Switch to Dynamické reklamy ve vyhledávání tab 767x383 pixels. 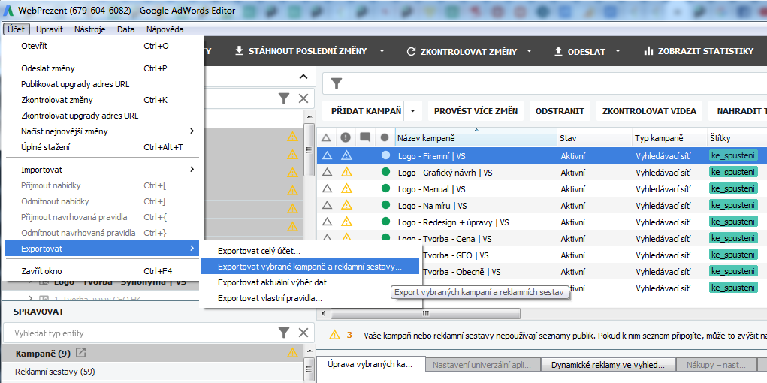pos(608,365)
